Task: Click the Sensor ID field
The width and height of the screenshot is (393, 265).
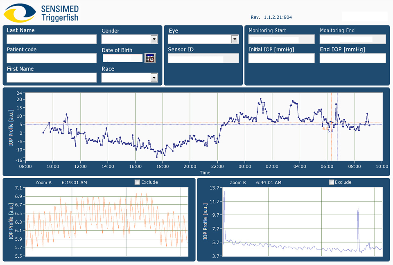Action: 203,58
